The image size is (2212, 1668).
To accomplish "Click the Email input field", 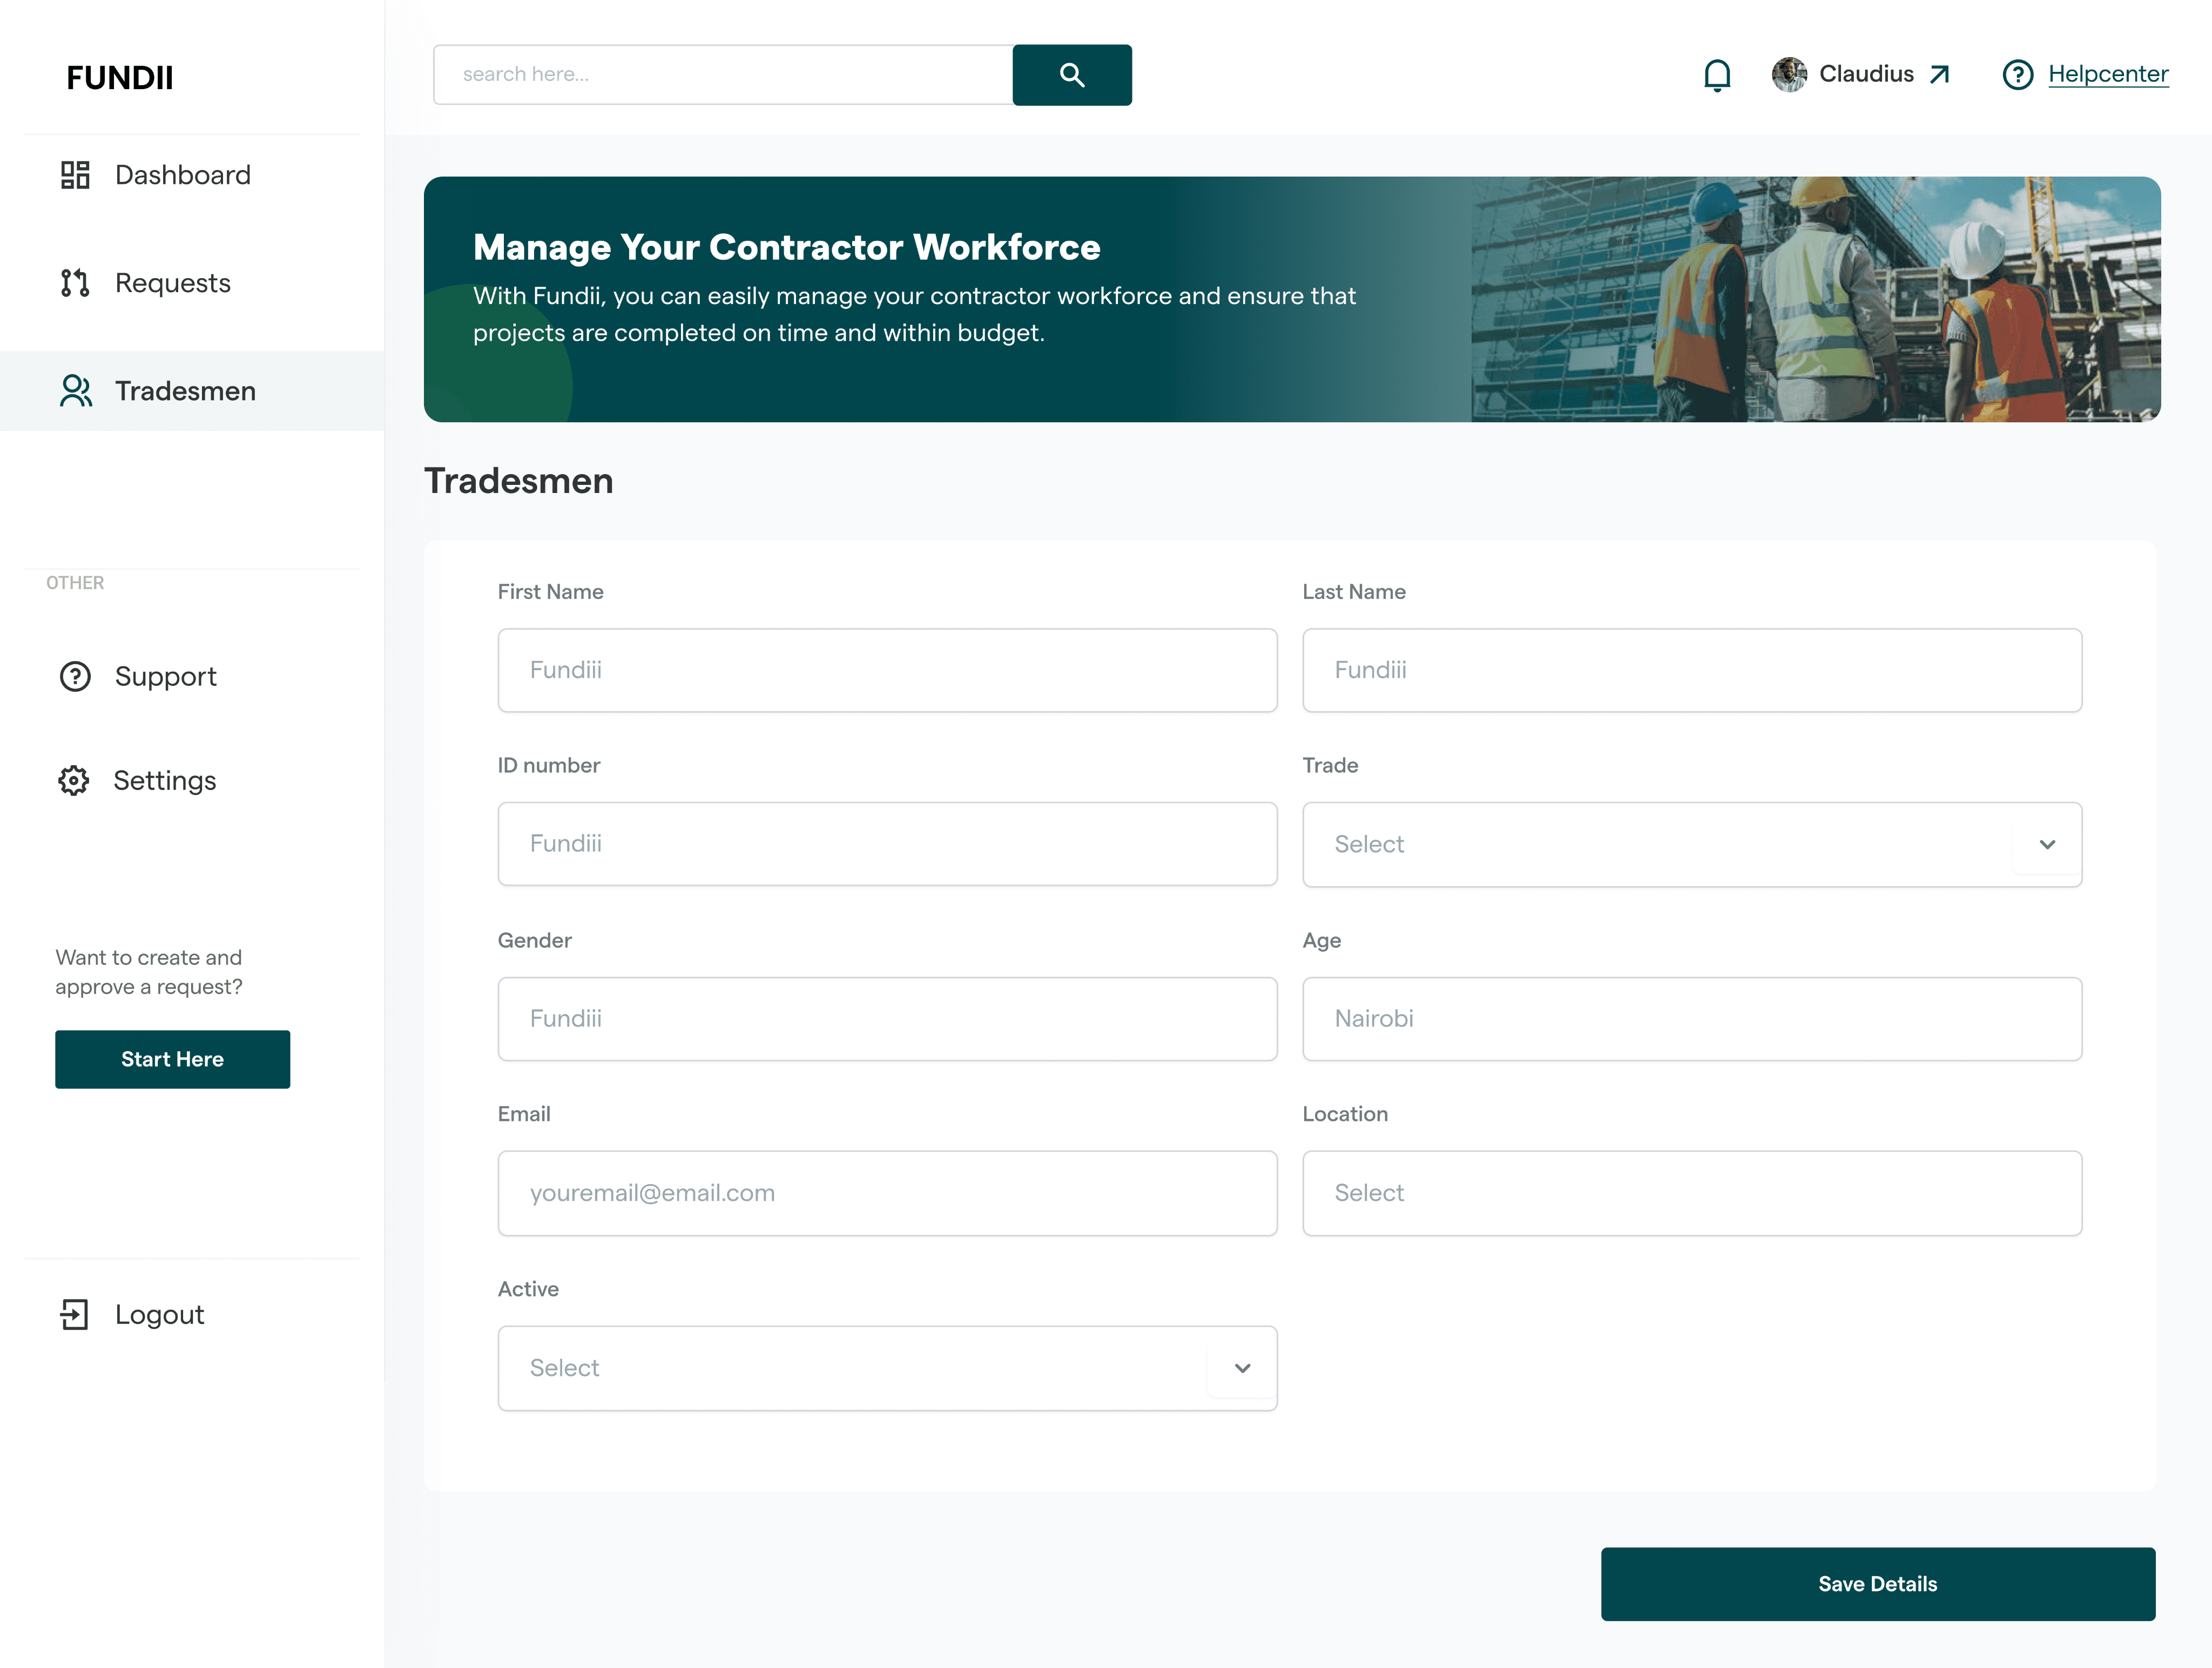I will coord(888,1193).
